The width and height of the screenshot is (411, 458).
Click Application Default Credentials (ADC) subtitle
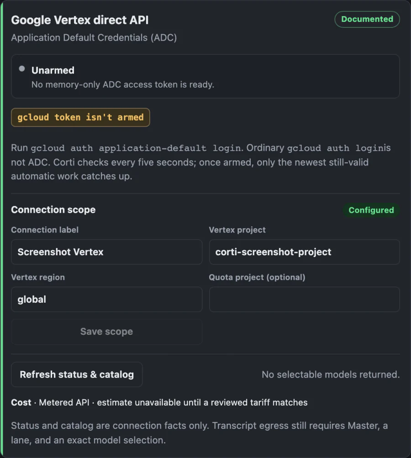(94, 38)
